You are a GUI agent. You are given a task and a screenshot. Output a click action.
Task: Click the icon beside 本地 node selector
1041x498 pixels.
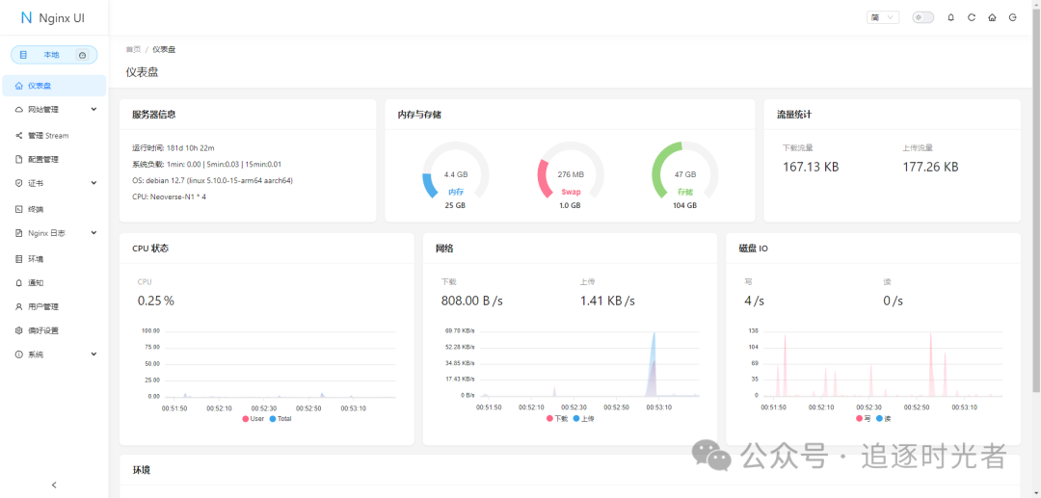pyautogui.click(x=82, y=55)
